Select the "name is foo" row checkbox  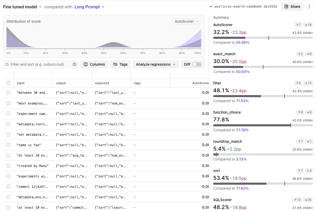coord(8,145)
